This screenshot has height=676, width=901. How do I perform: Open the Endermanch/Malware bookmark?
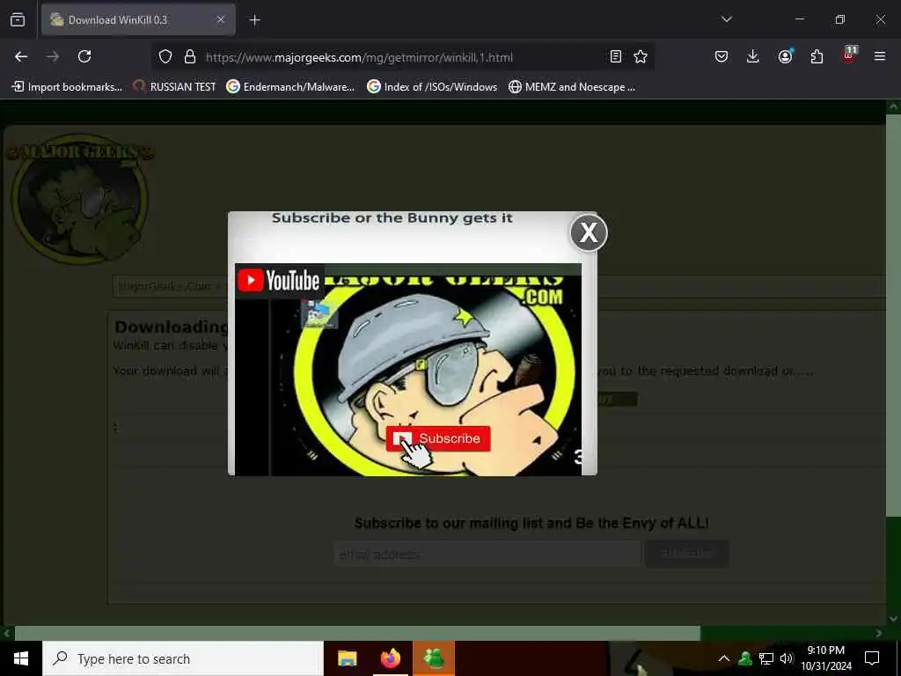click(x=290, y=87)
